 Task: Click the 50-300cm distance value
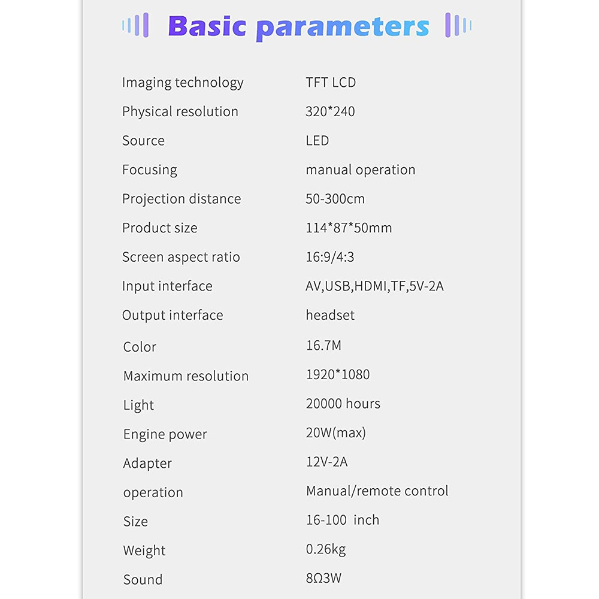(x=335, y=199)
